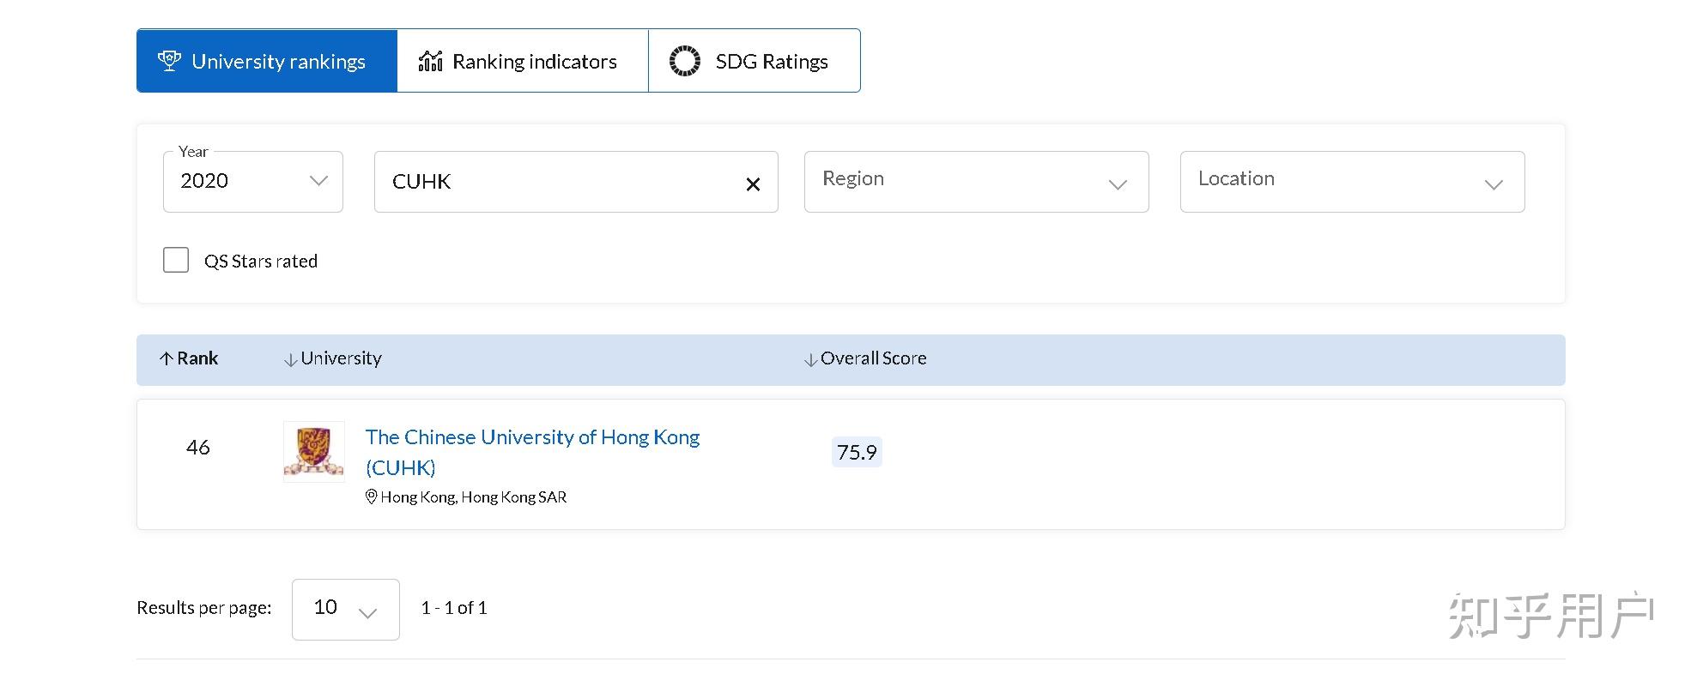Image resolution: width=1703 pixels, height=674 pixels.
Task: Click the down arrow beside University header
Action: click(x=291, y=359)
